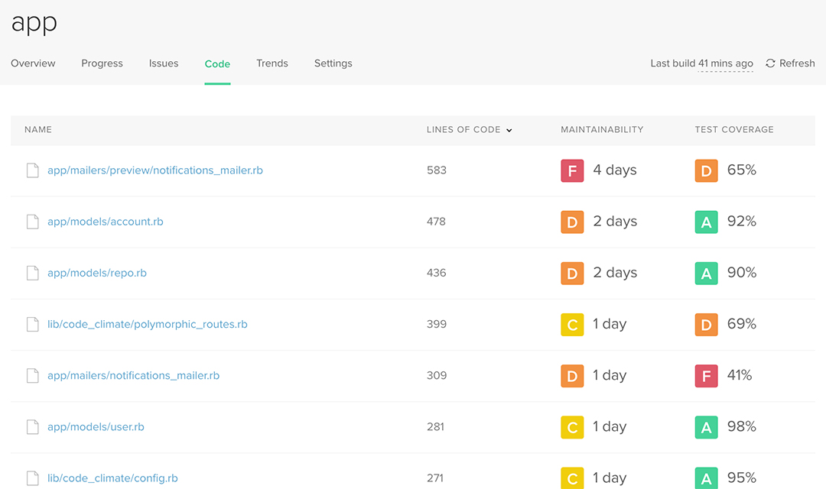The width and height of the screenshot is (826, 489).
Task: Click A coverage badge next to 98%
Action: pos(707,427)
